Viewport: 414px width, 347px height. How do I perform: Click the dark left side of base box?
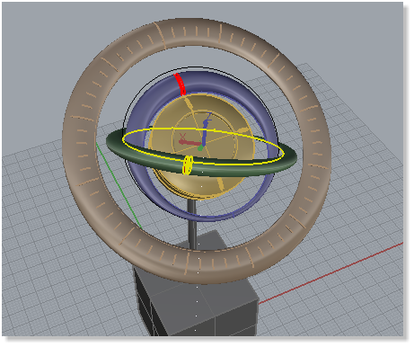tap(144, 303)
